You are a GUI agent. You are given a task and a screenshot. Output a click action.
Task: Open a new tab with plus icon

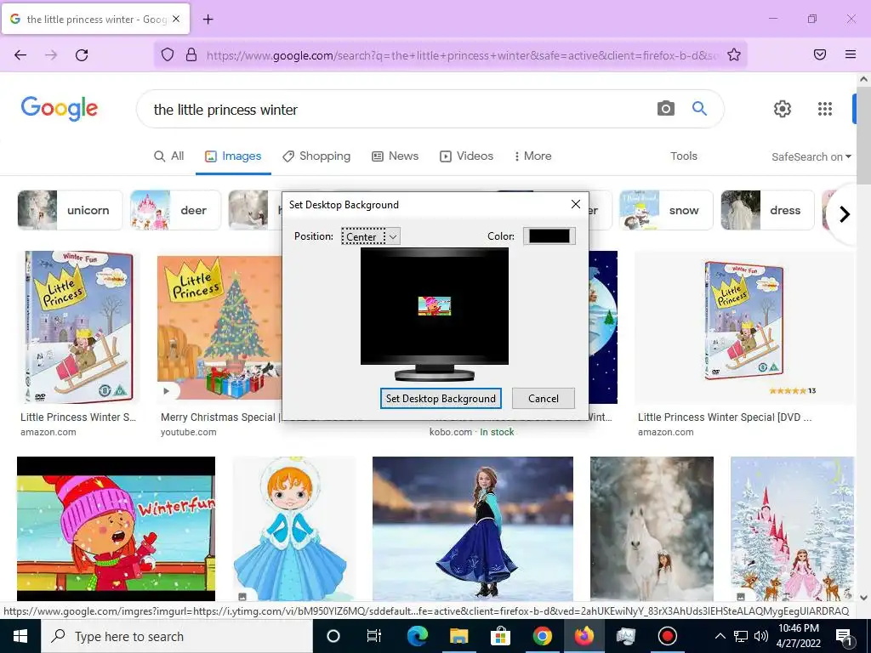[x=208, y=20]
